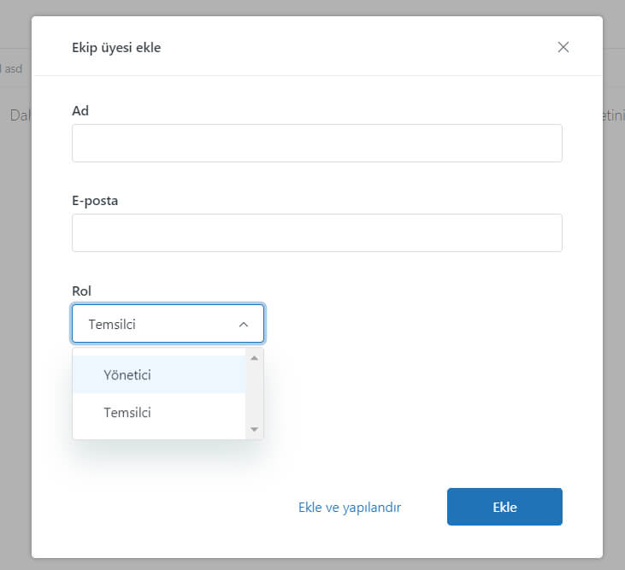The height and width of the screenshot is (570, 625).
Task: Close the Ekip üyesi ekle dialog
Action: [x=563, y=47]
